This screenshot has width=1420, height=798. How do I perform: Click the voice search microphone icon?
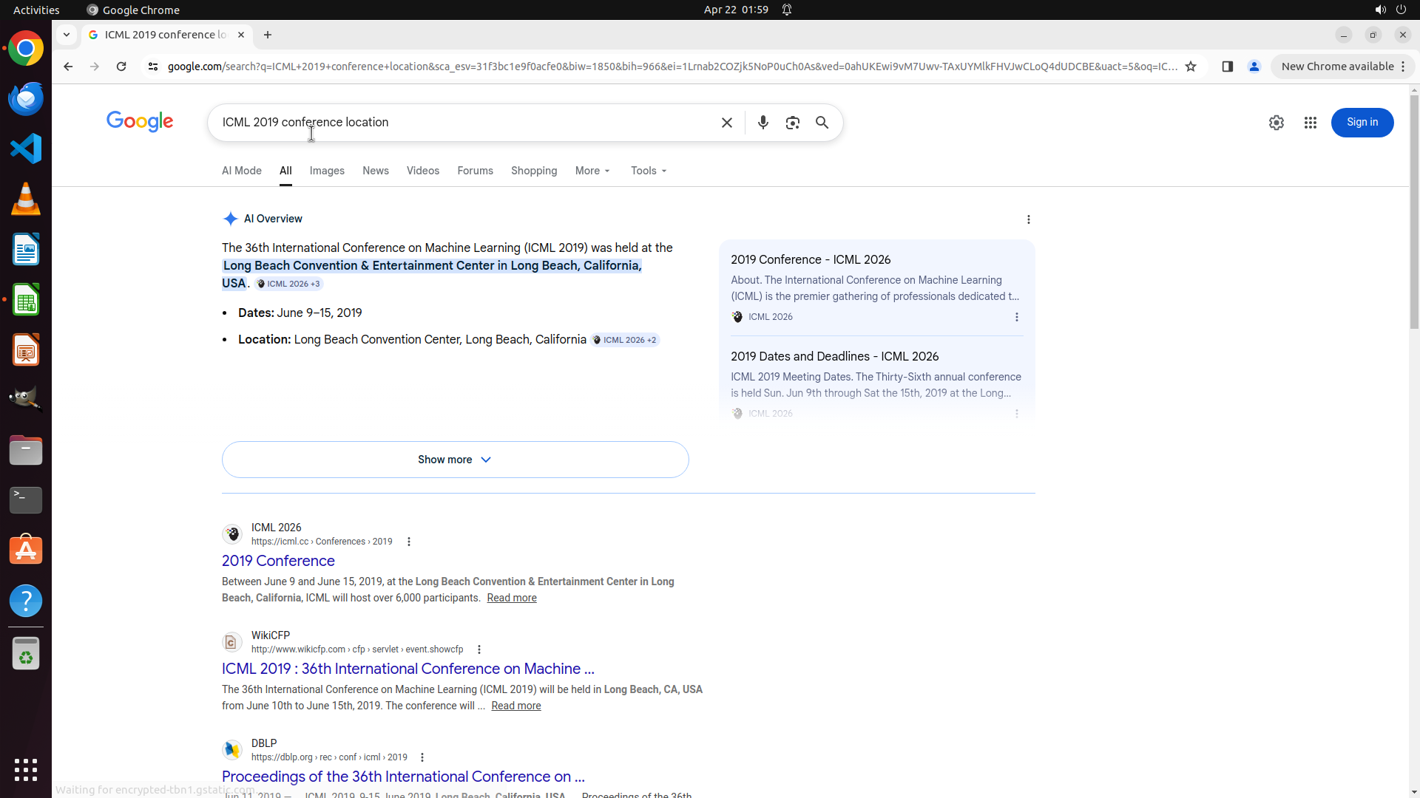[x=763, y=123]
